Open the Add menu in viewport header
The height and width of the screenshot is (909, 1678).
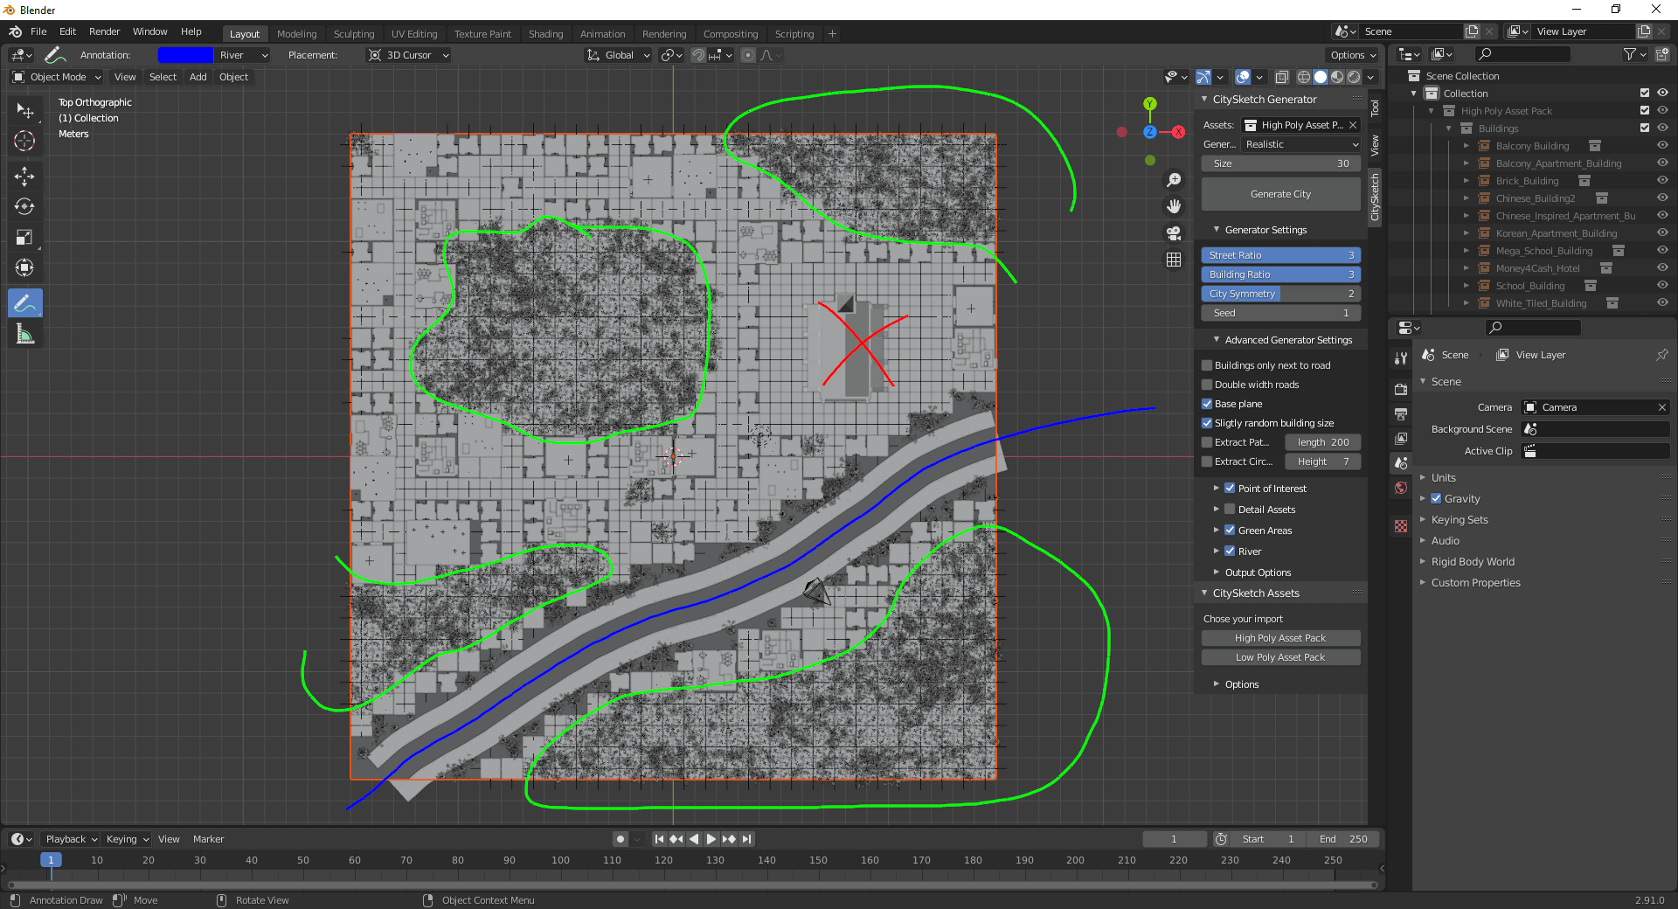pos(198,77)
